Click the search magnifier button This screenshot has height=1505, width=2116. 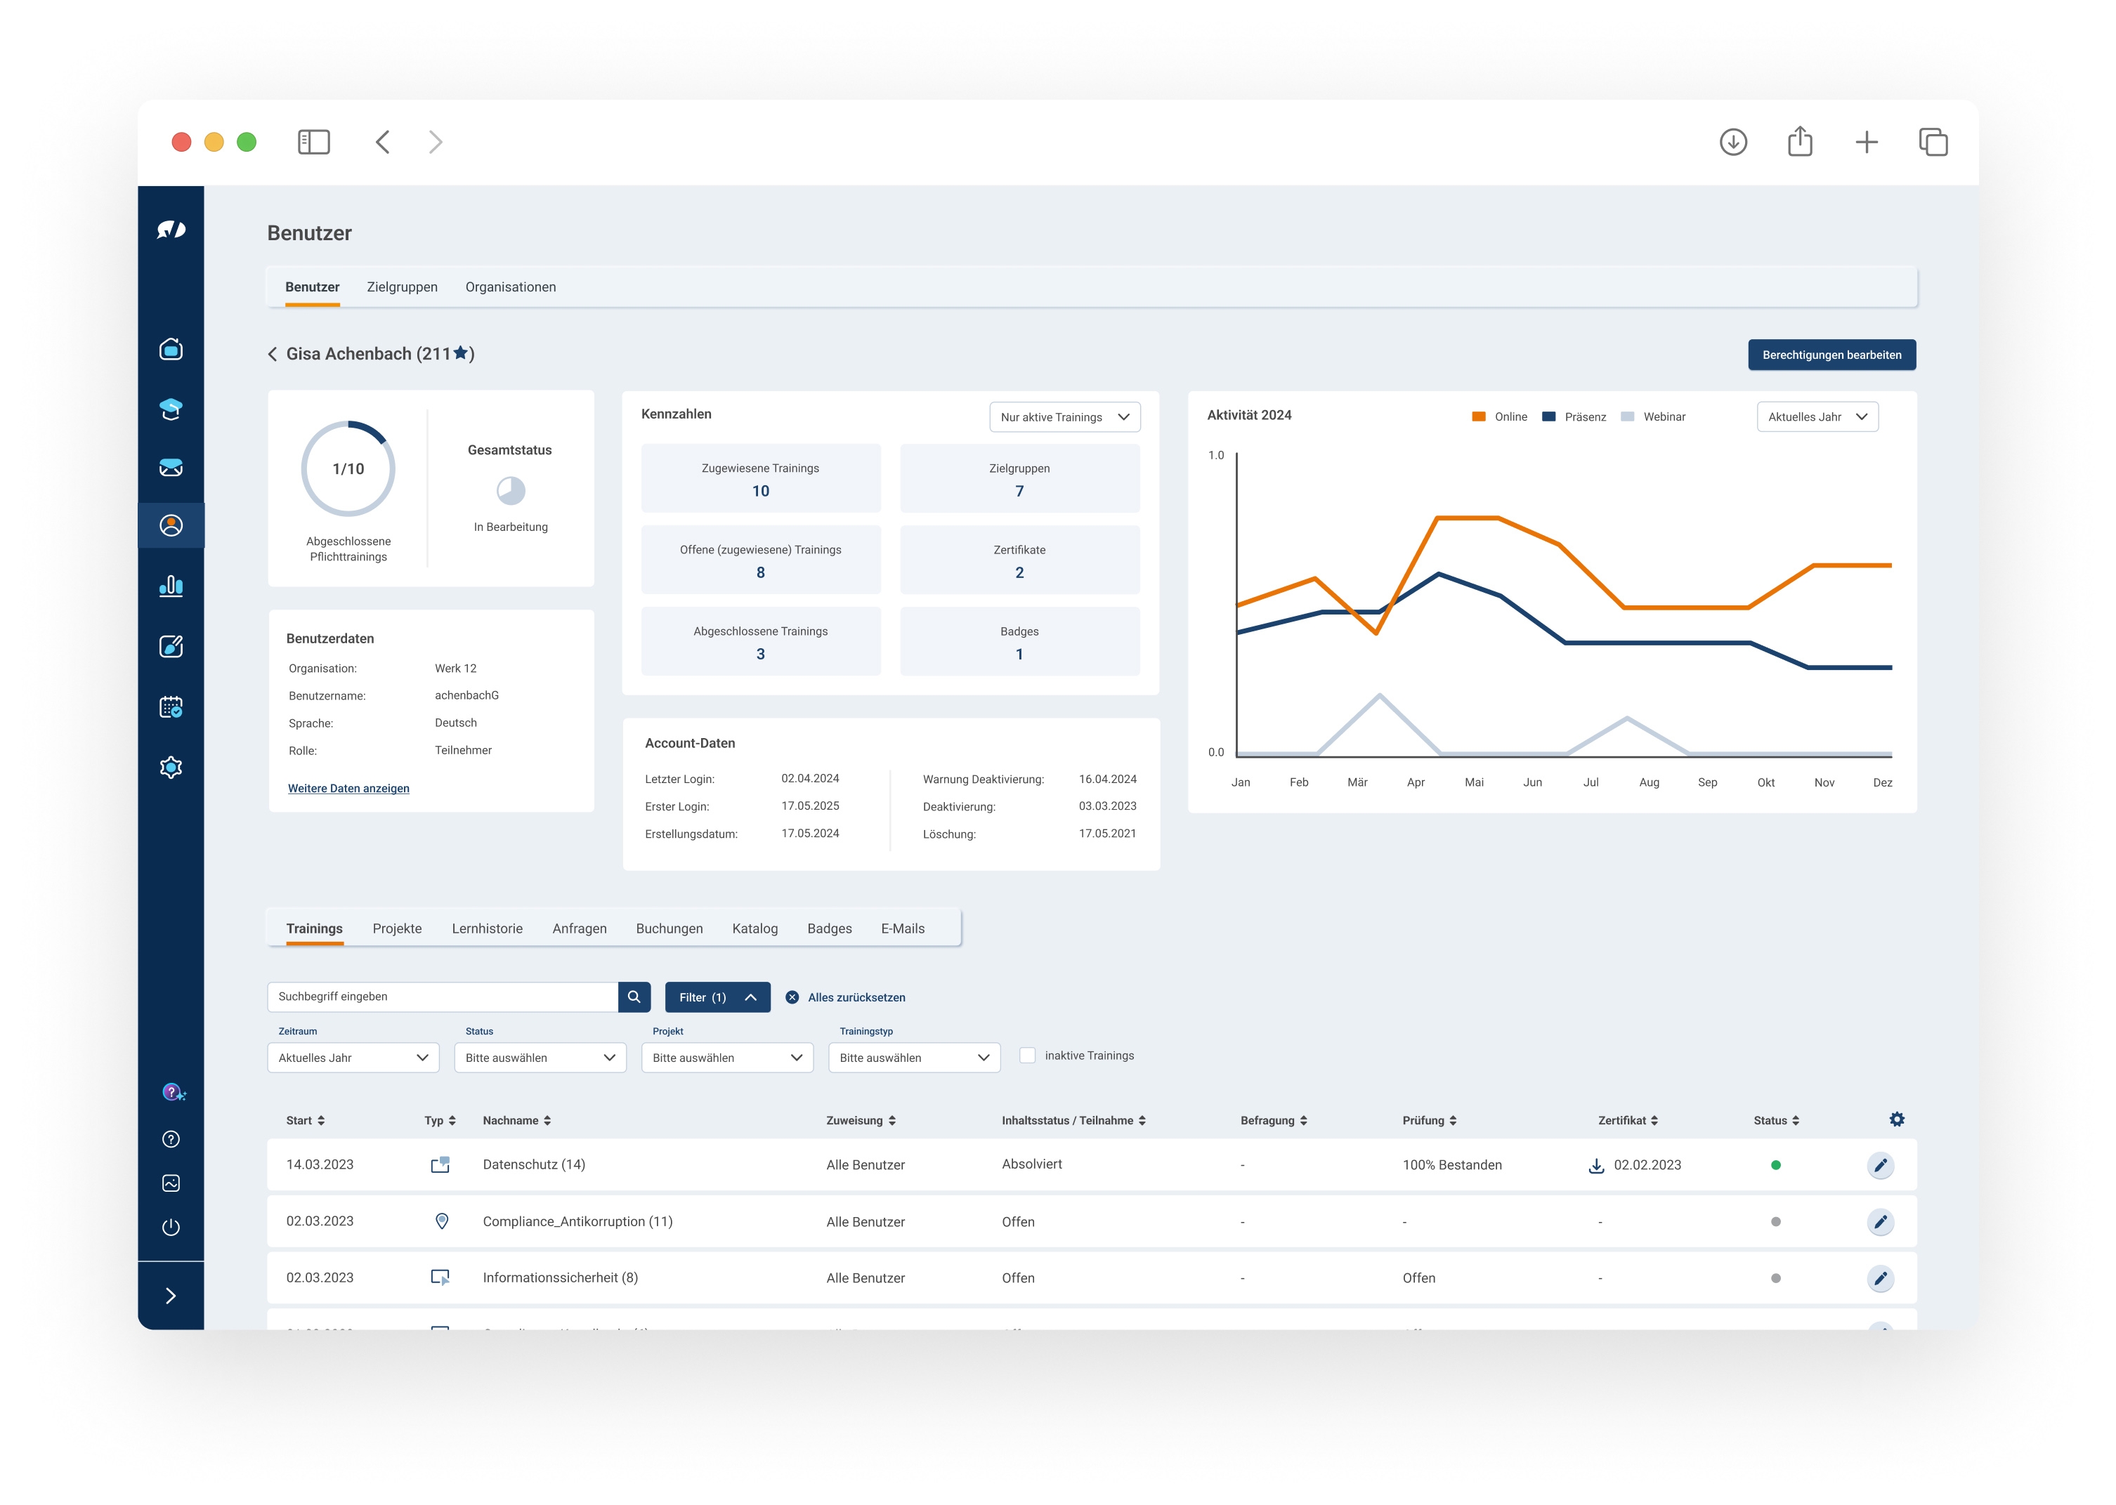pyautogui.click(x=634, y=997)
